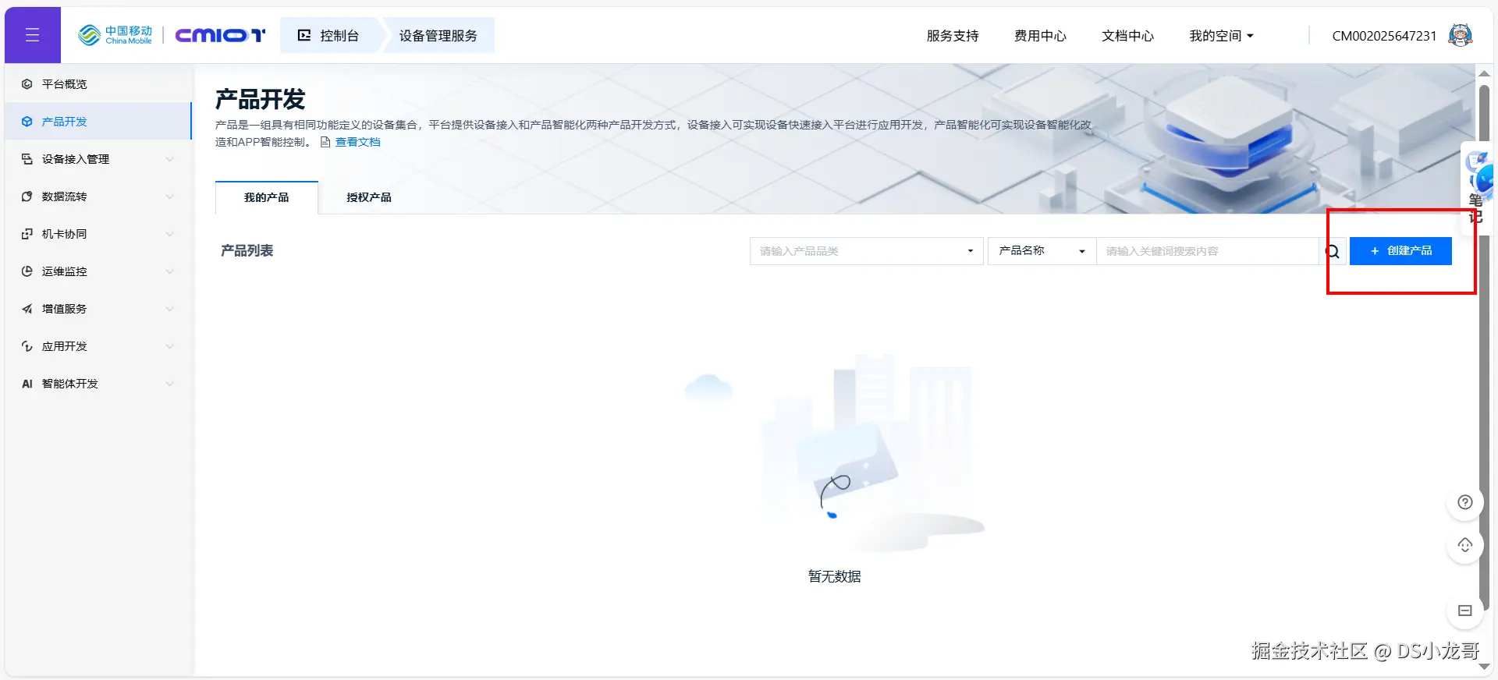This screenshot has width=1498, height=680.
Task: Click the account ID CM002025647231
Action: click(x=1384, y=36)
